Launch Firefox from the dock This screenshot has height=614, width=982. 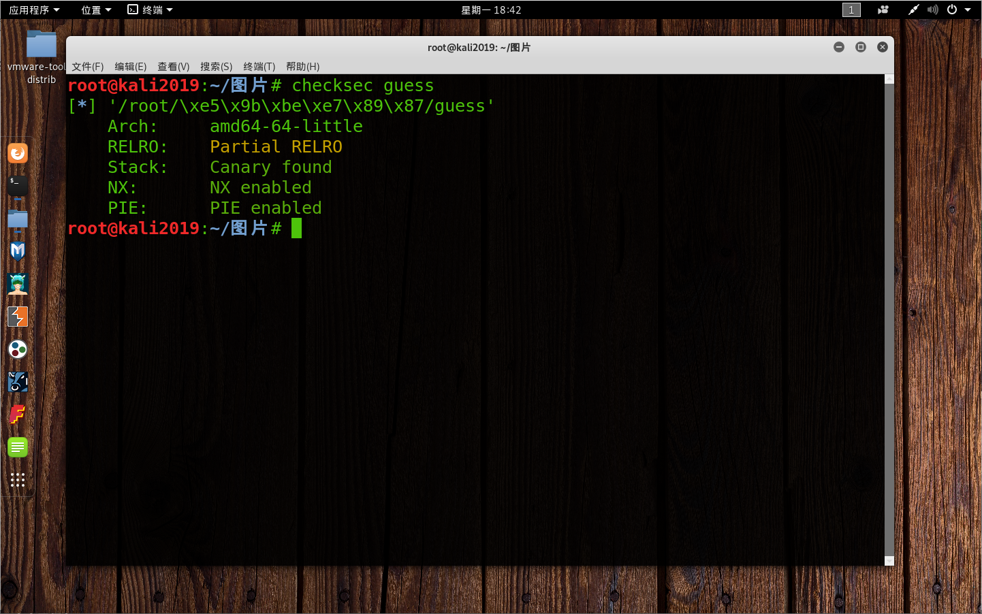pyautogui.click(x=17, y=153)
